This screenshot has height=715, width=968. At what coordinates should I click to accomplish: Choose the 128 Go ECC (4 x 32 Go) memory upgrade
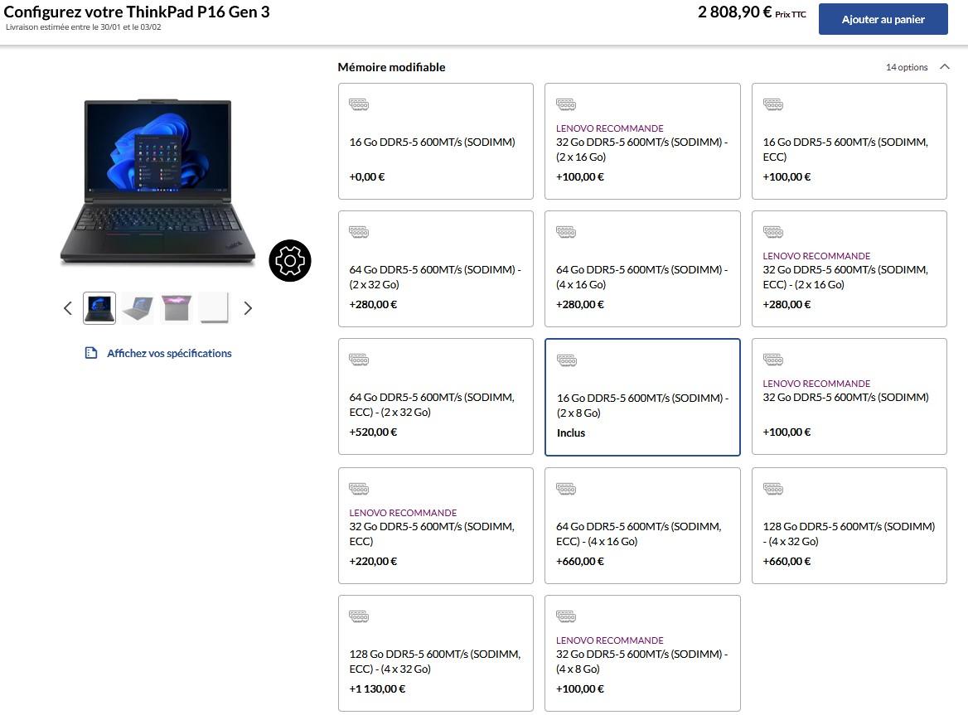(x=435, y=653)
